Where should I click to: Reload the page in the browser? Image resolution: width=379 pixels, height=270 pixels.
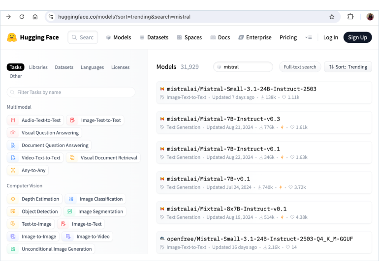[22, 17]
